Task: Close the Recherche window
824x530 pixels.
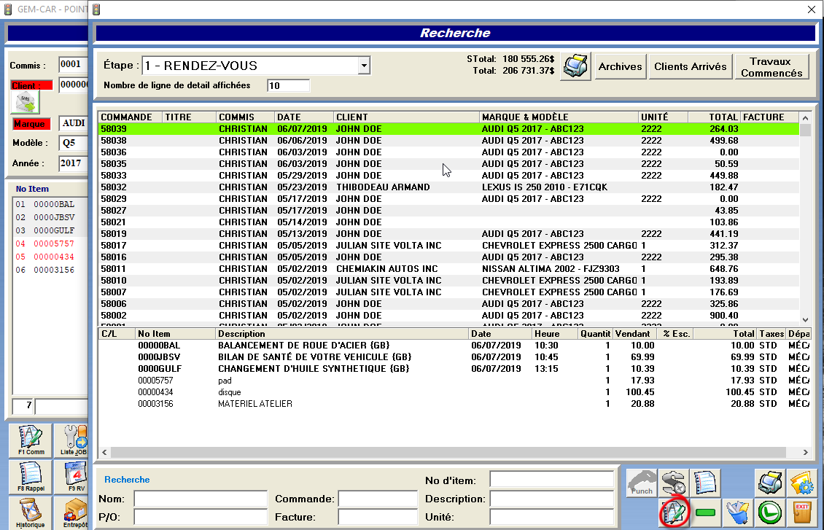Action: click(811, 9)
